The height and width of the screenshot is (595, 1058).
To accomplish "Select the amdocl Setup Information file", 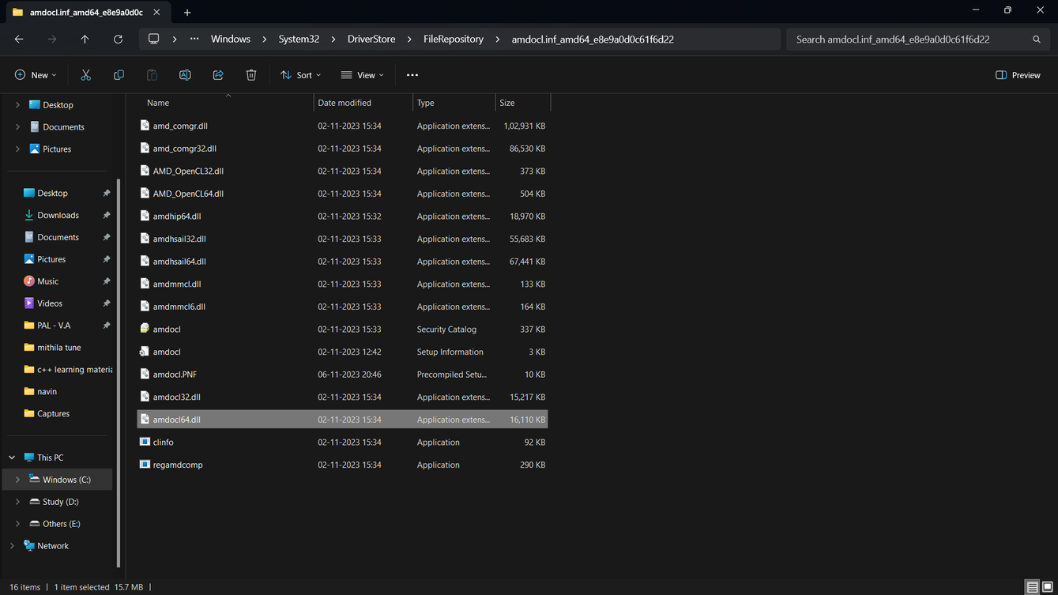I will [342, 352].
